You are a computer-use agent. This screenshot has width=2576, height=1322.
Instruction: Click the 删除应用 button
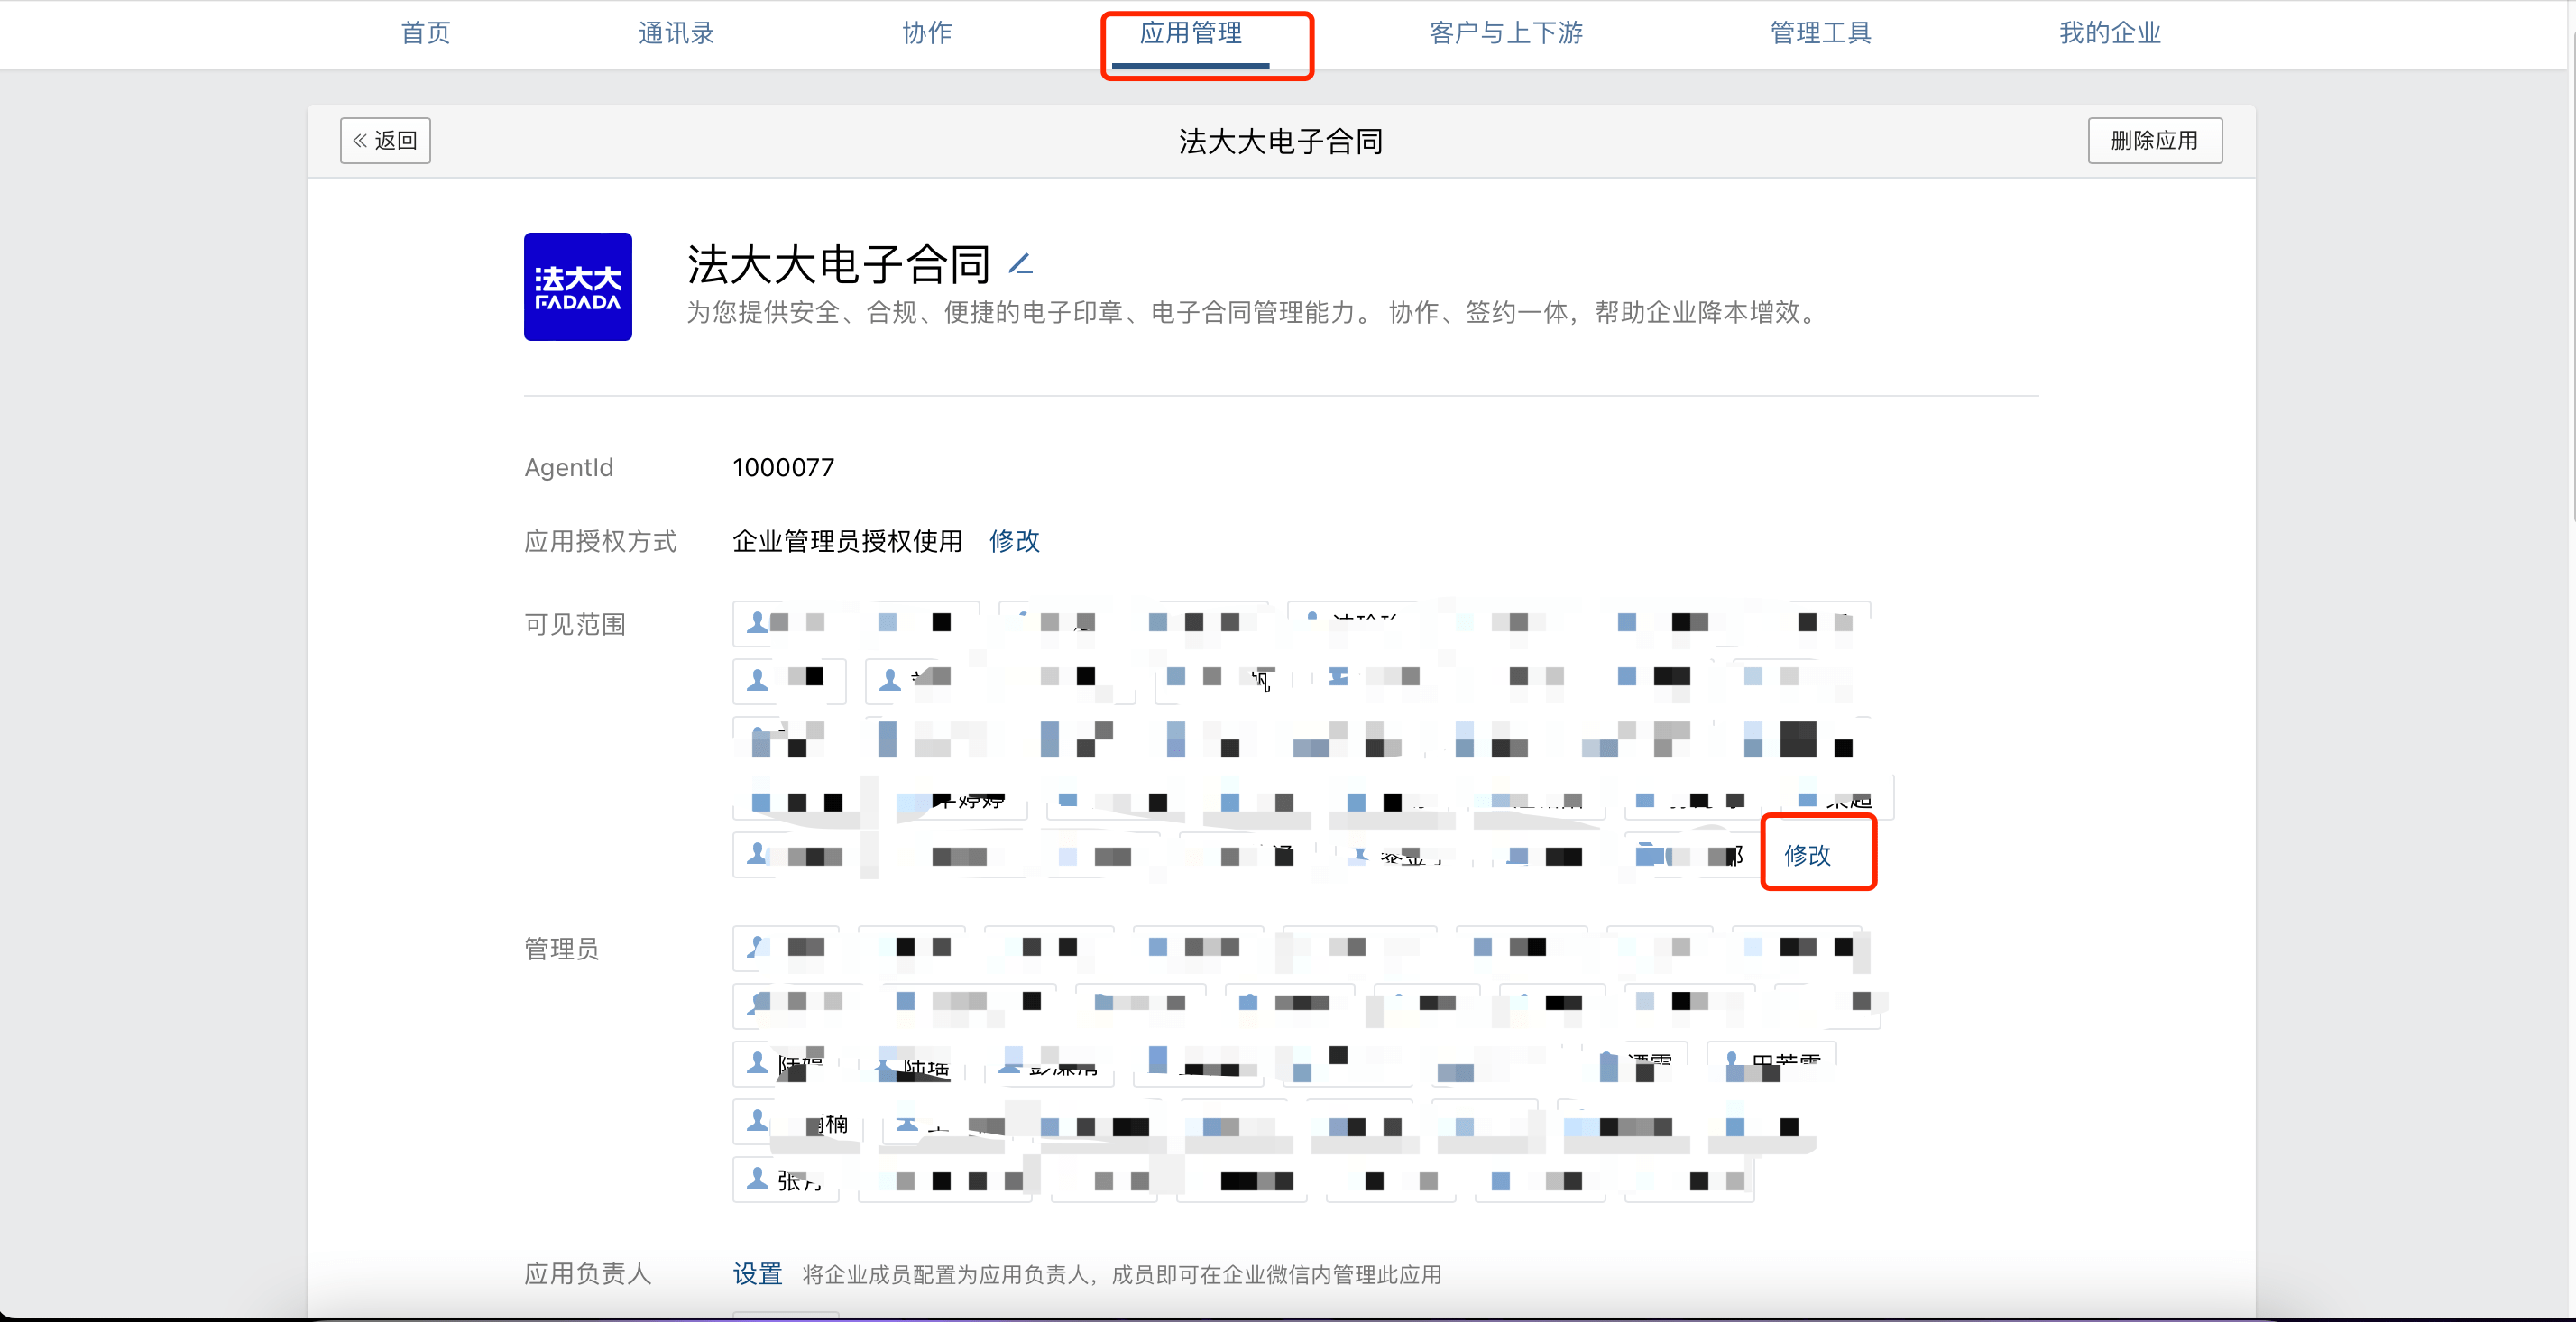(x=2155, y=141)
